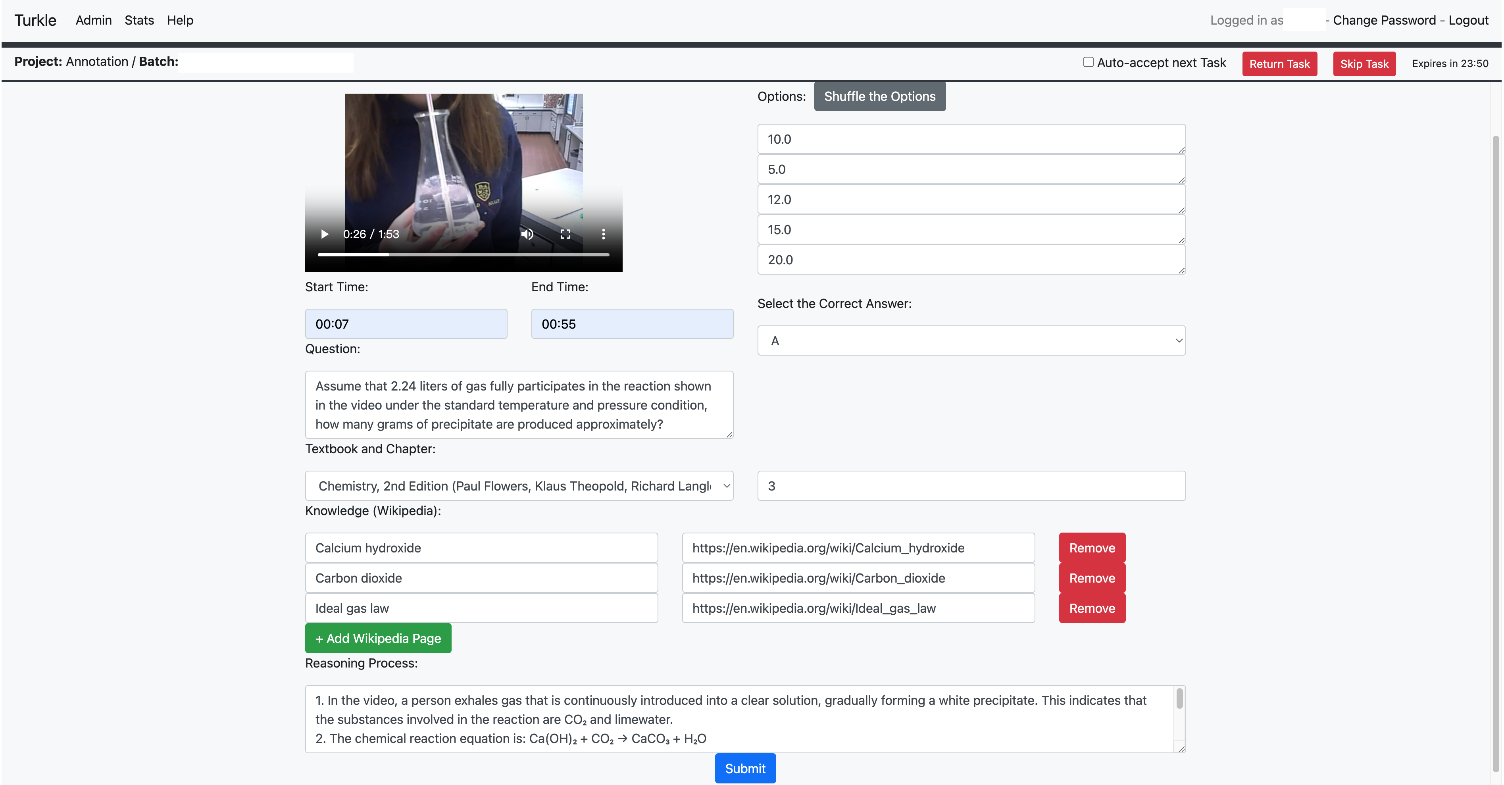Skip the current task

1364,63
